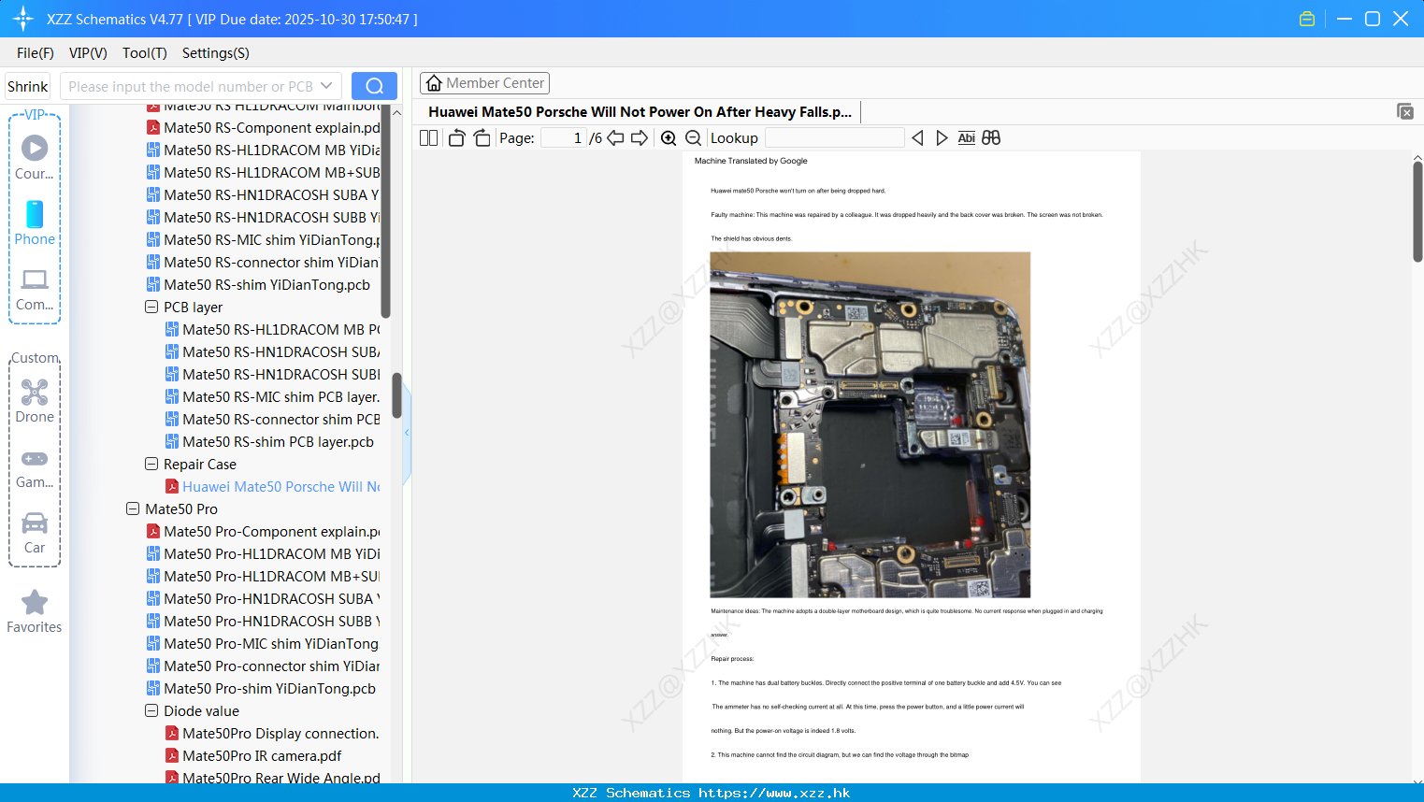Open Mate50Pro Display connection file
This screenshot has height=802, width=1424.
pyautogui.click(x=273, y=733)
